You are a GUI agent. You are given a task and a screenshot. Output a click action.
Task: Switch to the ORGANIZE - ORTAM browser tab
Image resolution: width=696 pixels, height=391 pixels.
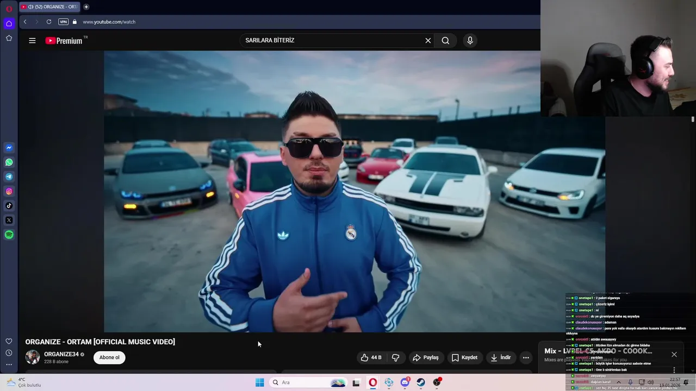pyautogui.click(x=49, y=7)
